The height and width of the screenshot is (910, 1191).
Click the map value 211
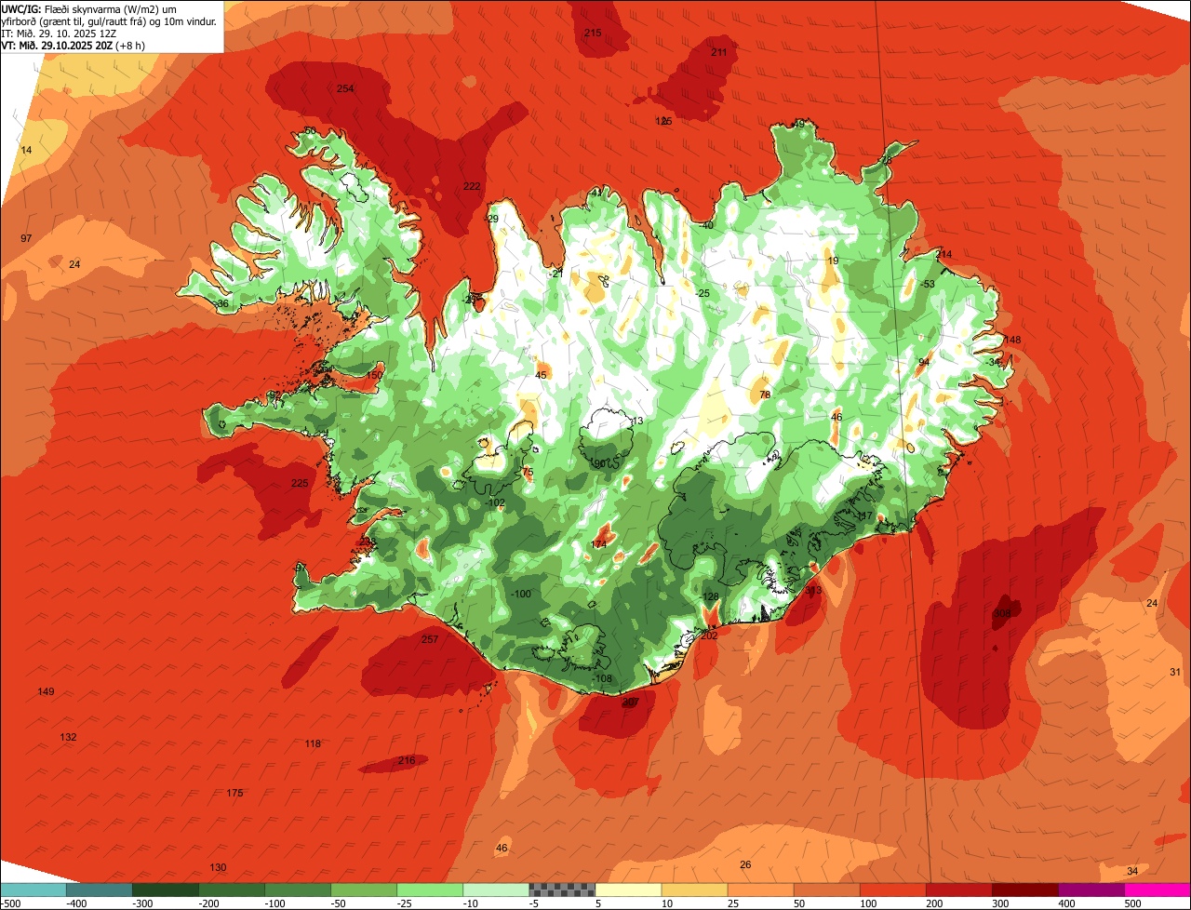(x=719, y=53)
